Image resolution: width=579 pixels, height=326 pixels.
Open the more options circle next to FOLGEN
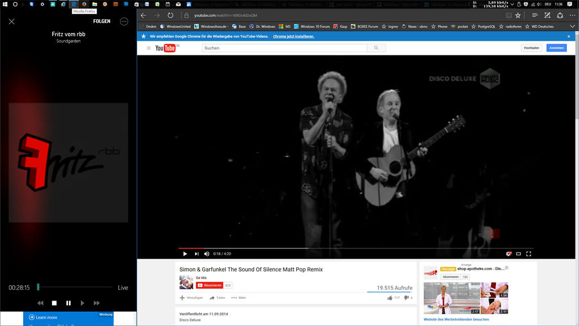click(x=124, y=22)
